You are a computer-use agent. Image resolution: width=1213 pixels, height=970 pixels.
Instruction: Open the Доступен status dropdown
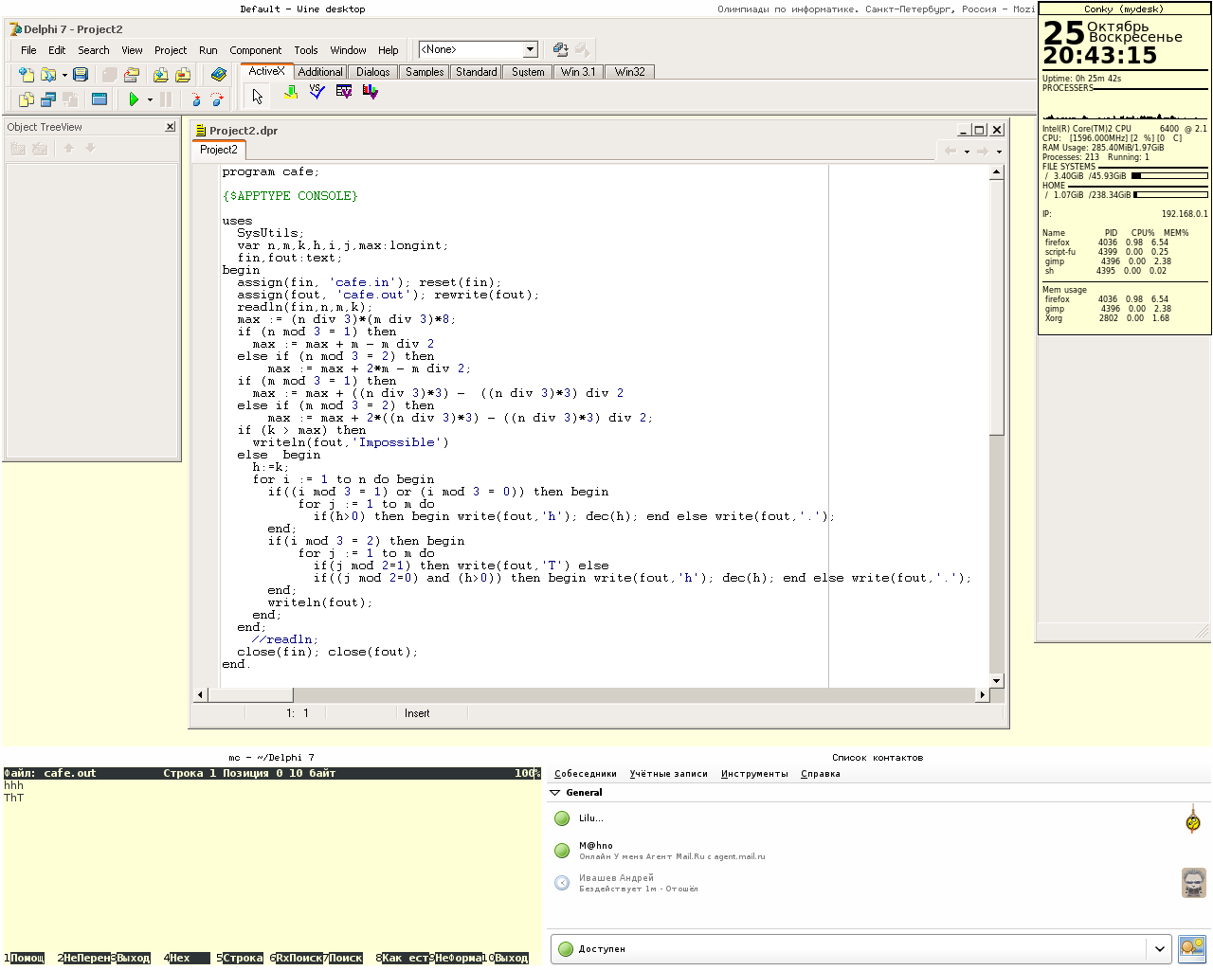click(x=861, y=948)
